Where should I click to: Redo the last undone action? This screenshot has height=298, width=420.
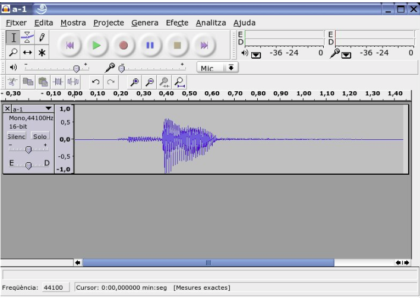[x=111, y=82]
